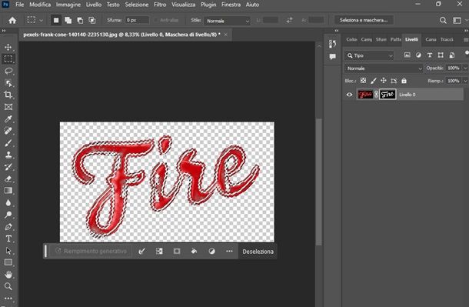Open the Livello menu

[94, 5]
